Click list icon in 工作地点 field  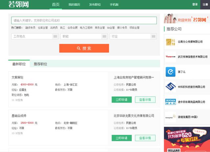pyautogui.click(x=55, y=36)
